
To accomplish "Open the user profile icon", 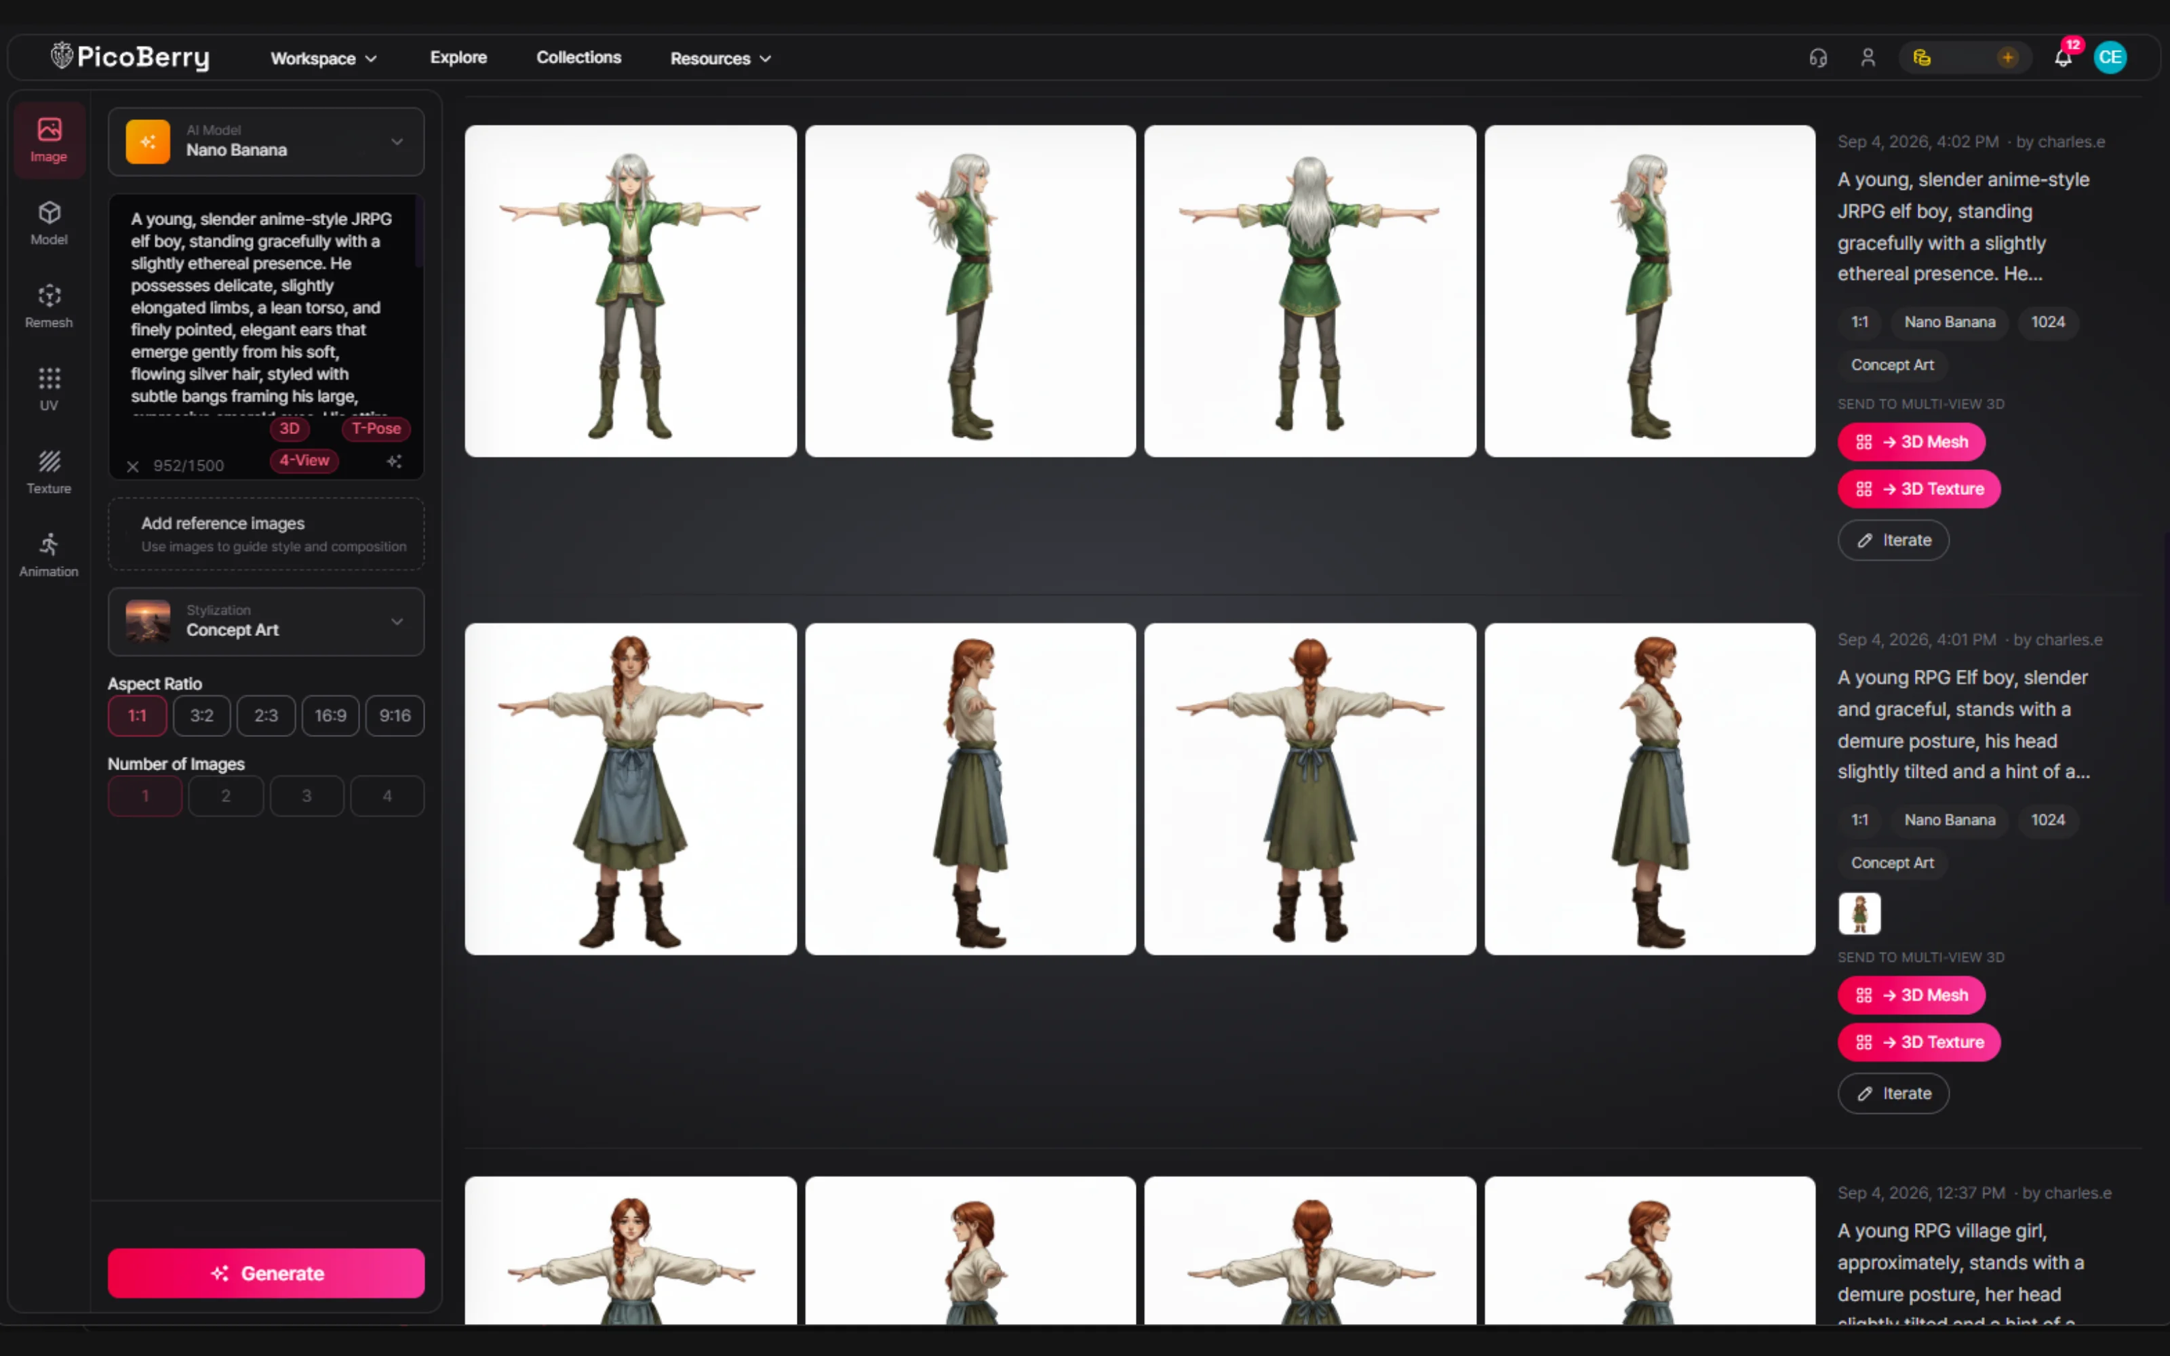I will pos(1868,58).
